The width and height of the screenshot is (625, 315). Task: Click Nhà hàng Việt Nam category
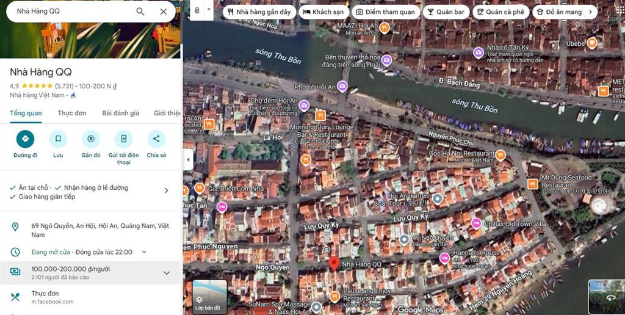point(37,95)
